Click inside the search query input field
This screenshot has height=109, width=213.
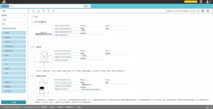coord(46,6)
